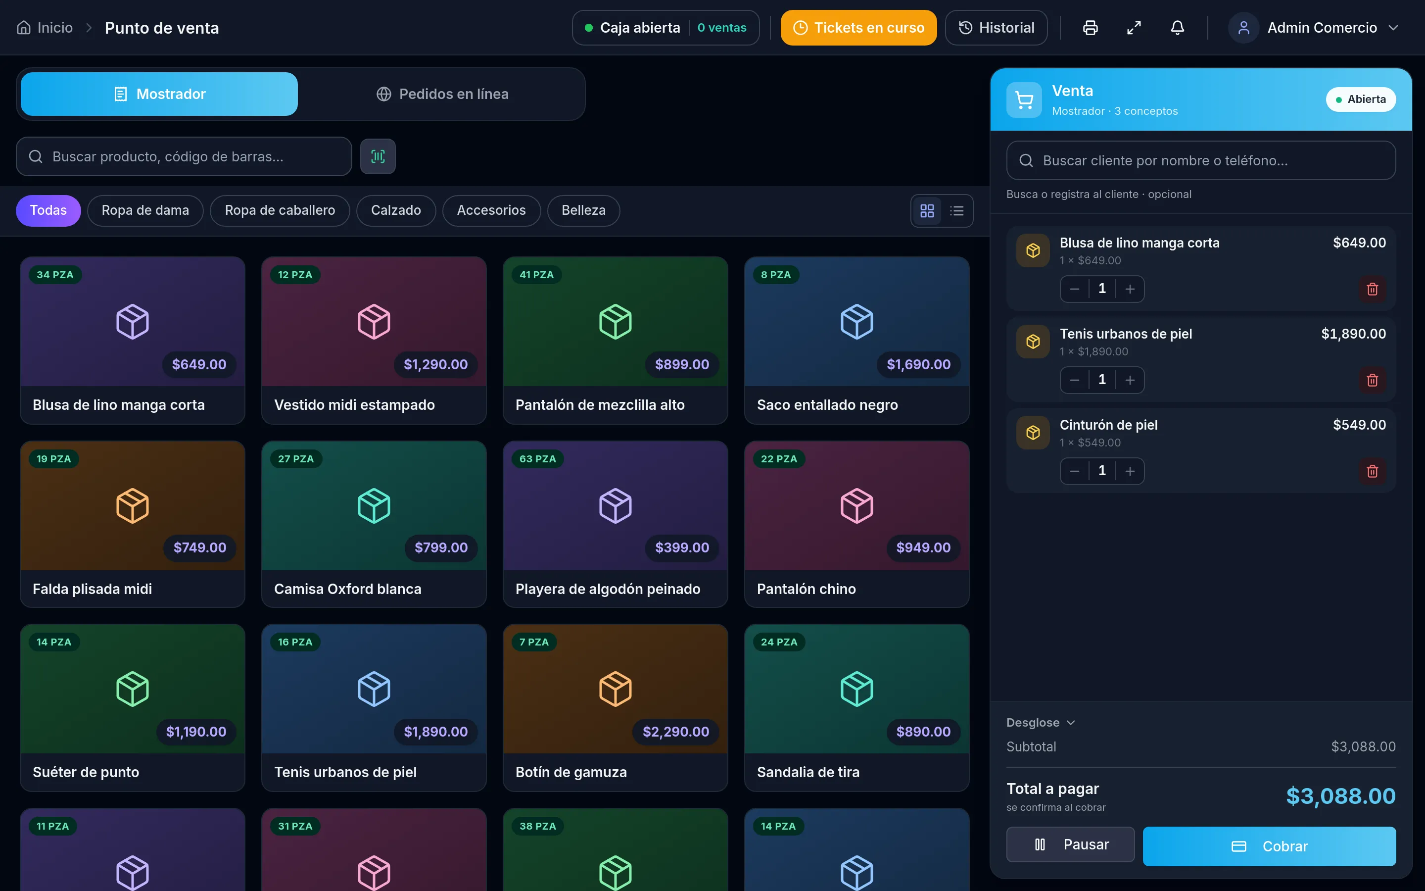The image size is (1425, 891).
Task: Click the printer icon in header
Action: (x=1090, y=28)
